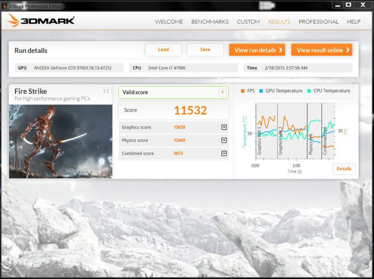Click the Combined test chart section
The image size is (374, 279).
pyautogui.click(x=328, y=131)
